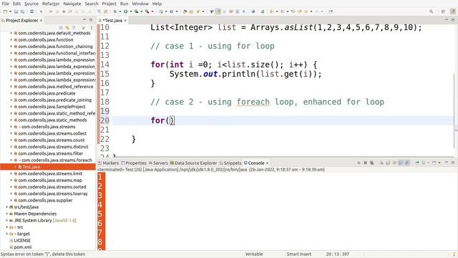
Task: Click the New file toolbar icon
Action: point(5,11)
